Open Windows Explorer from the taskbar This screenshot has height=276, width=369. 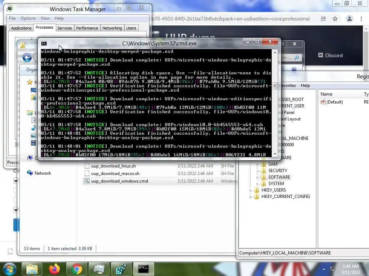click(32, 269)
